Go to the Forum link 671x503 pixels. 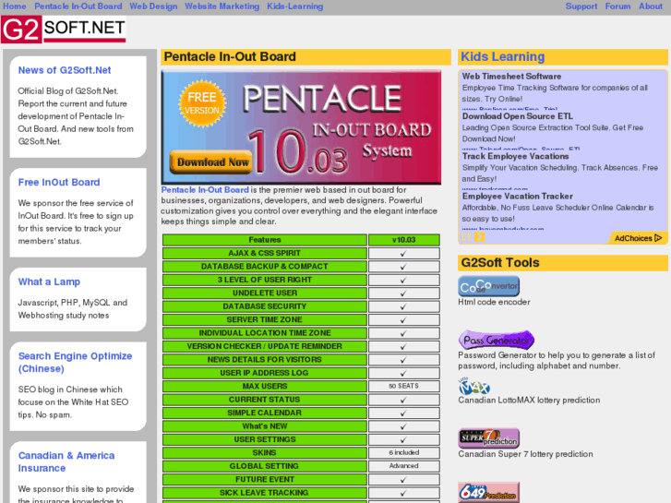coord(617,6)
